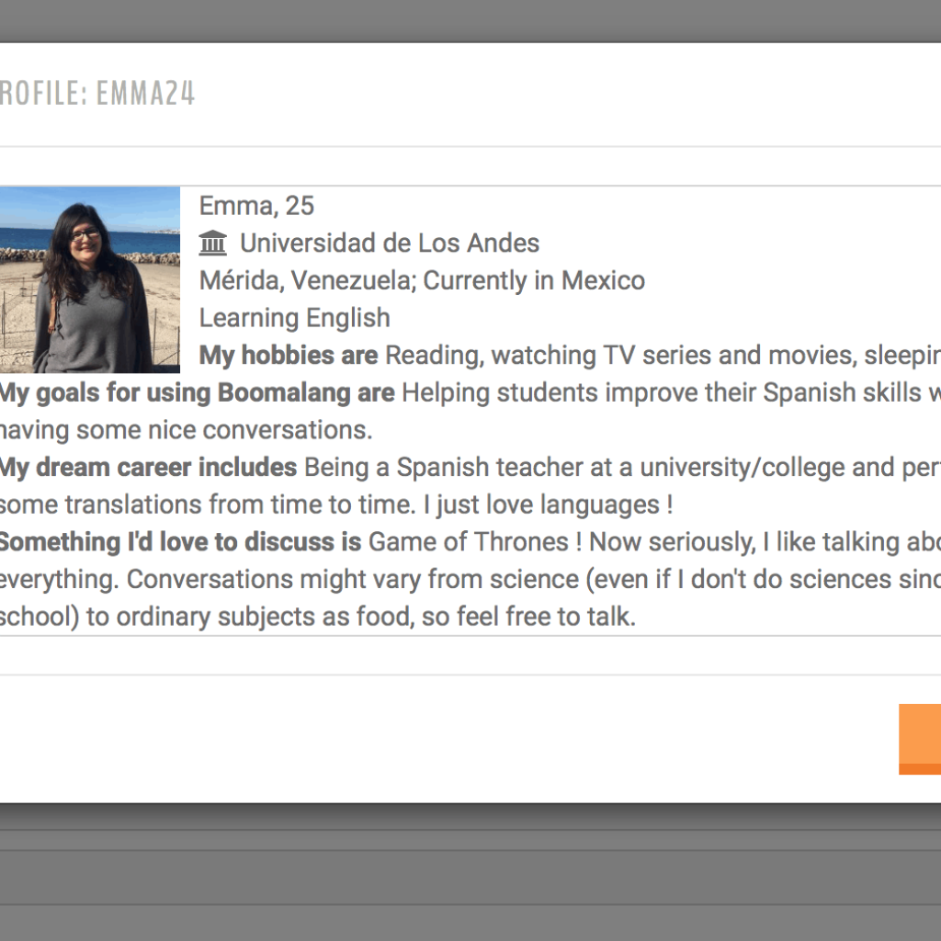941x941 pixels.
Task: Click 'so feel free to talk.' text
Action: (528, 617)
